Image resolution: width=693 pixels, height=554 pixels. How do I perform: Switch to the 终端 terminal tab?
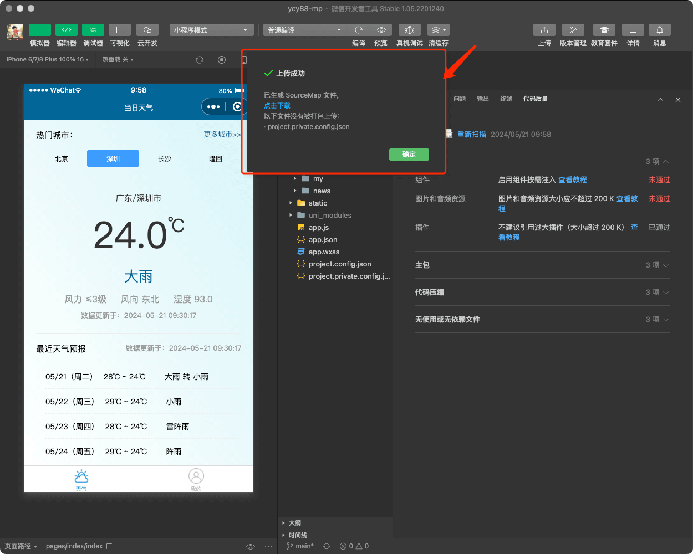506,99
